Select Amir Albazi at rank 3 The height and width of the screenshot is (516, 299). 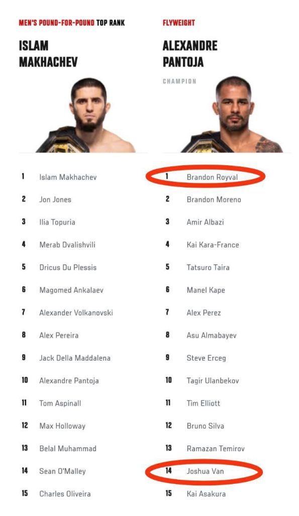click(205, 222)
